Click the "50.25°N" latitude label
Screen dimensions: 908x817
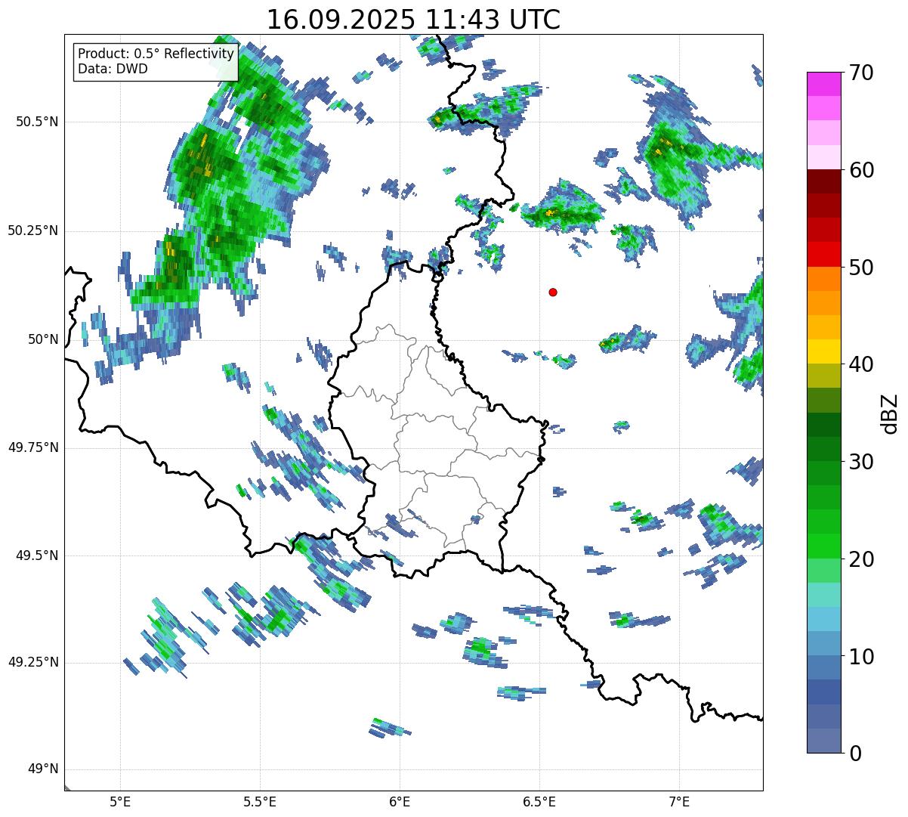pyautogui.click(x=33, y=231)
